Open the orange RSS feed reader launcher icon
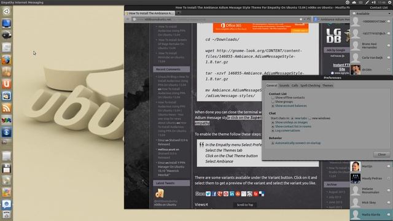The image size is (393, 221). pyautogui.click(x=6, y=108)
